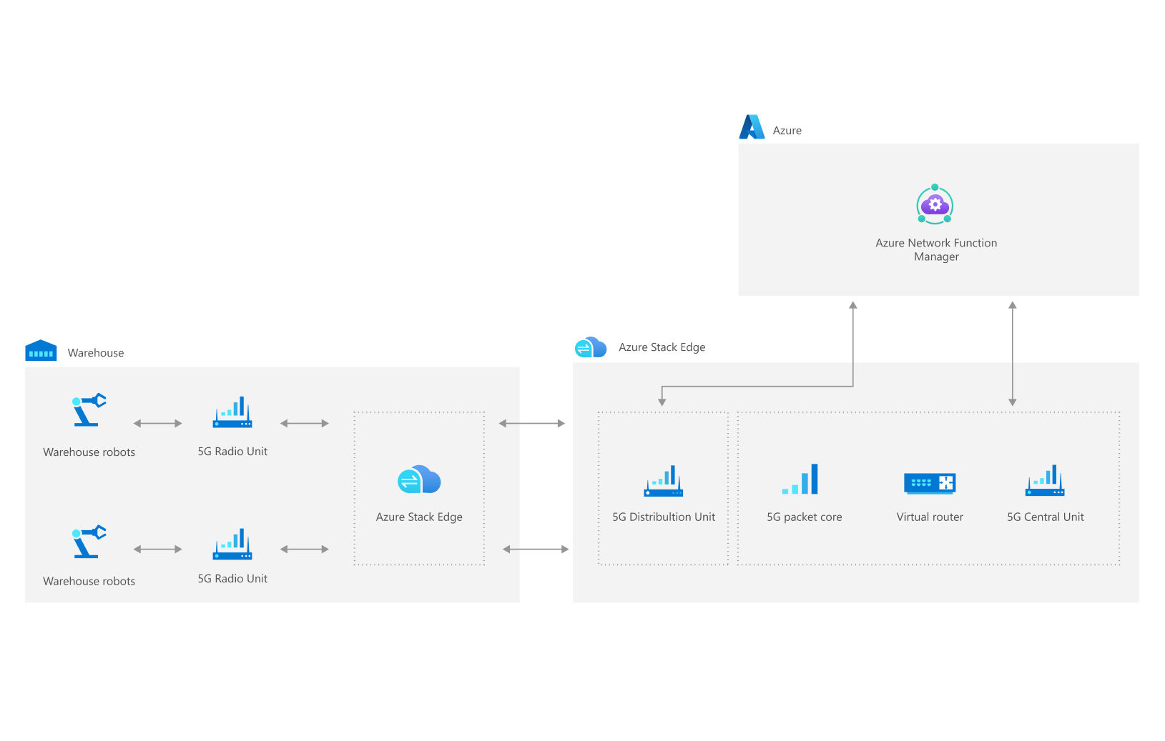
Task: Click the "5G Central Unit" text label
Action: click(1045, 517)
